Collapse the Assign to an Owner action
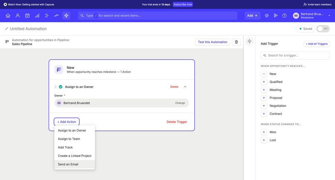The image size is (335, 180). [185, 87]
